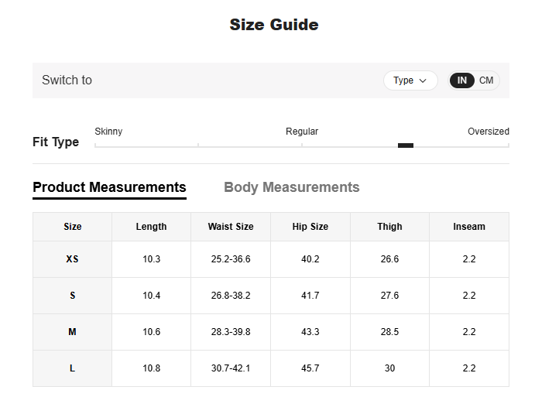This screenshot has height=397, width=535.
Task: Click the Skinny fit label
Action: [x=108, y=132]
